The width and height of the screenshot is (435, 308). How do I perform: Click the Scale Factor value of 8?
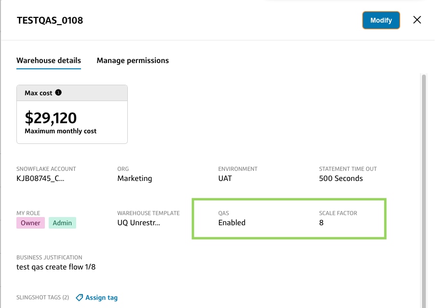tap(321, 222)
